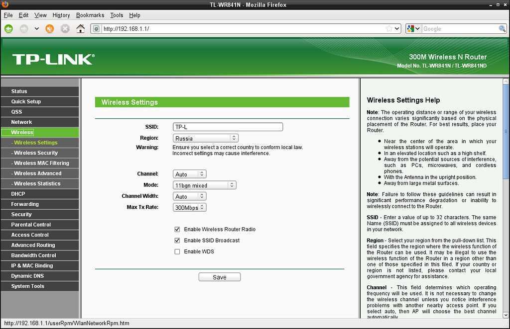Open Dynamic DNS in sidebar
The image size is (510, 329).
tap(40, 276)
